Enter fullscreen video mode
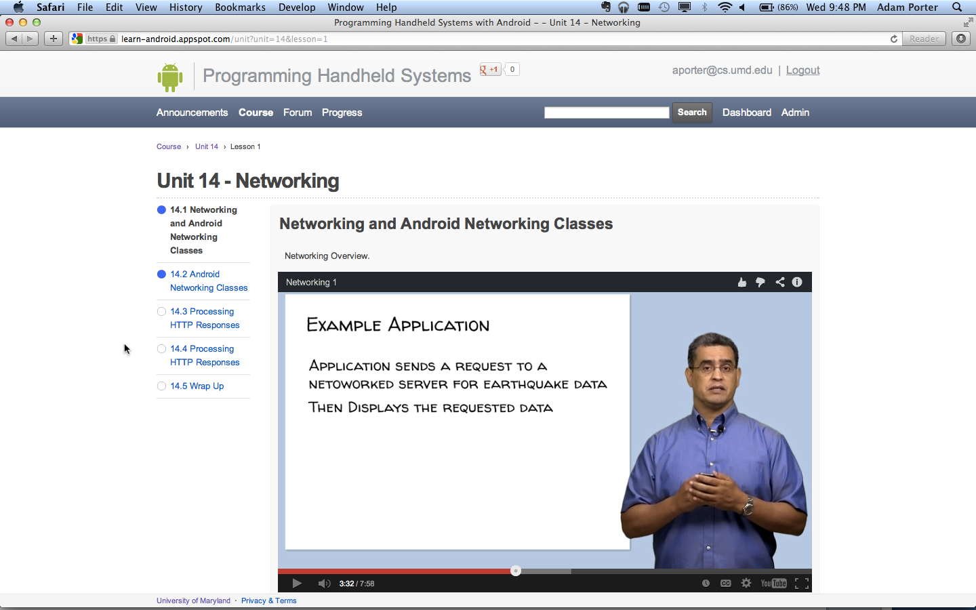Screen dimensions: 976x610 pyautogui.click(x=802, y=584)
